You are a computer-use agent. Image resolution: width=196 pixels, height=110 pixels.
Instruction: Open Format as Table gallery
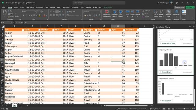[114, 13]
